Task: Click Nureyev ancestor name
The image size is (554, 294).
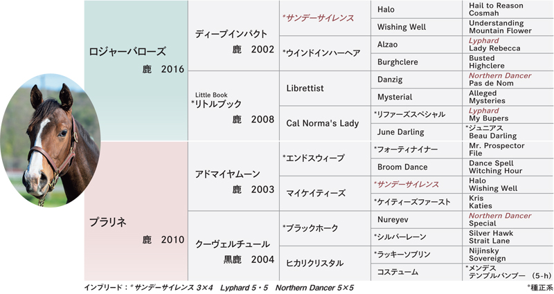Action: [393, 219]
